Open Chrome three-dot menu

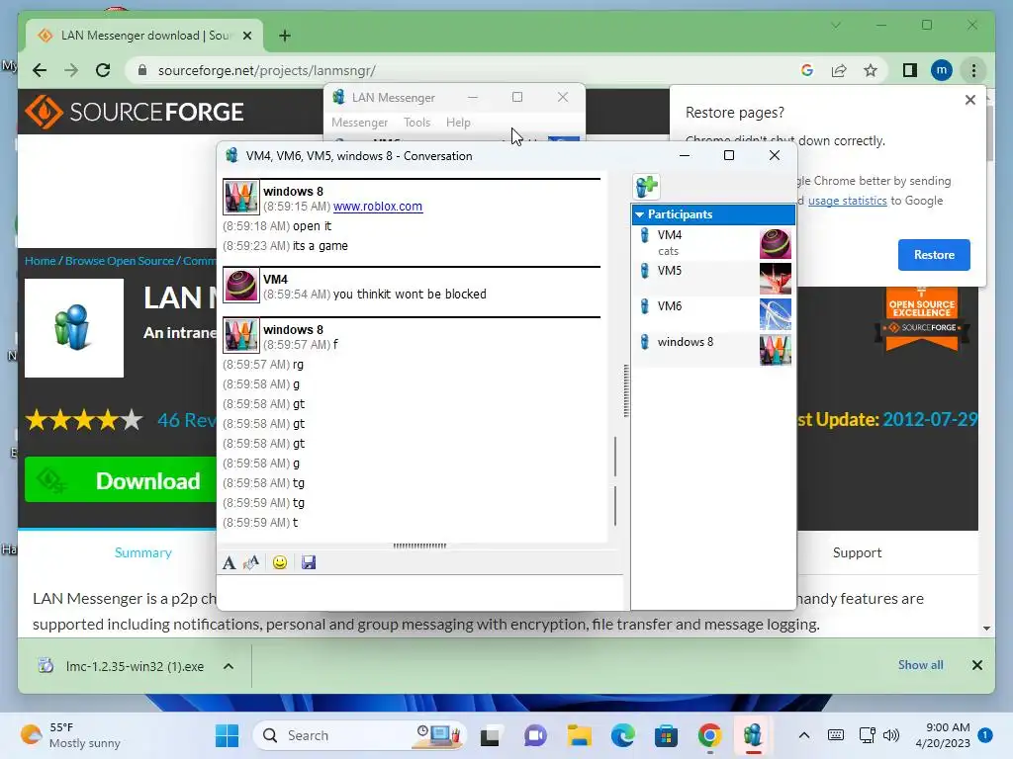click(973, 70)
